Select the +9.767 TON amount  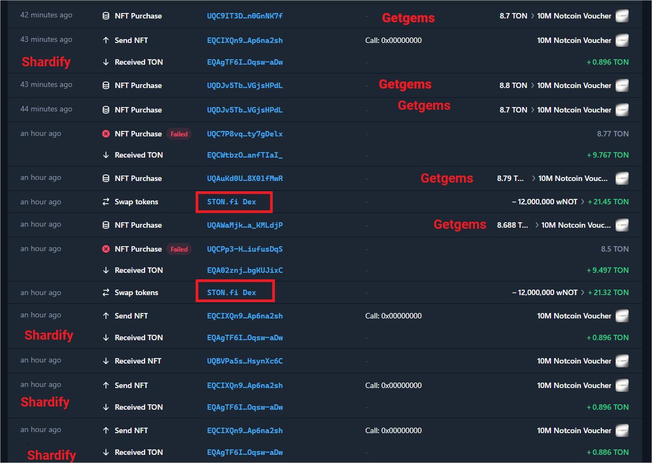pos(607,155)
